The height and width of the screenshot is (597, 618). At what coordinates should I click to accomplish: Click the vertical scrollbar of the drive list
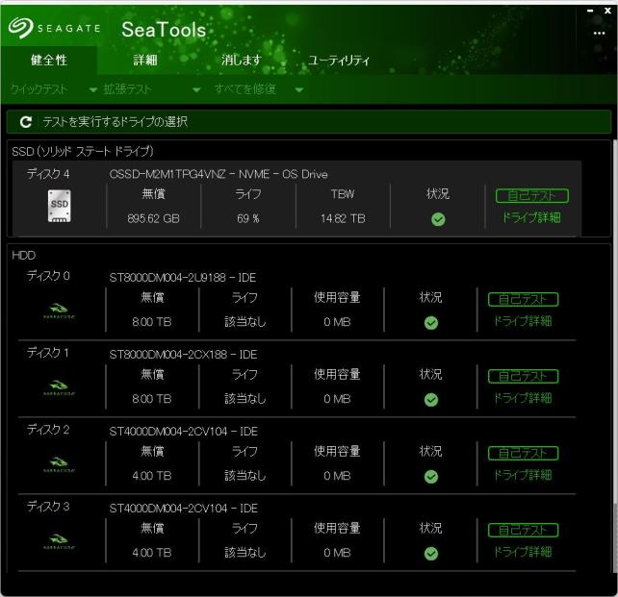pyautogui.click(x=614, y=354)
